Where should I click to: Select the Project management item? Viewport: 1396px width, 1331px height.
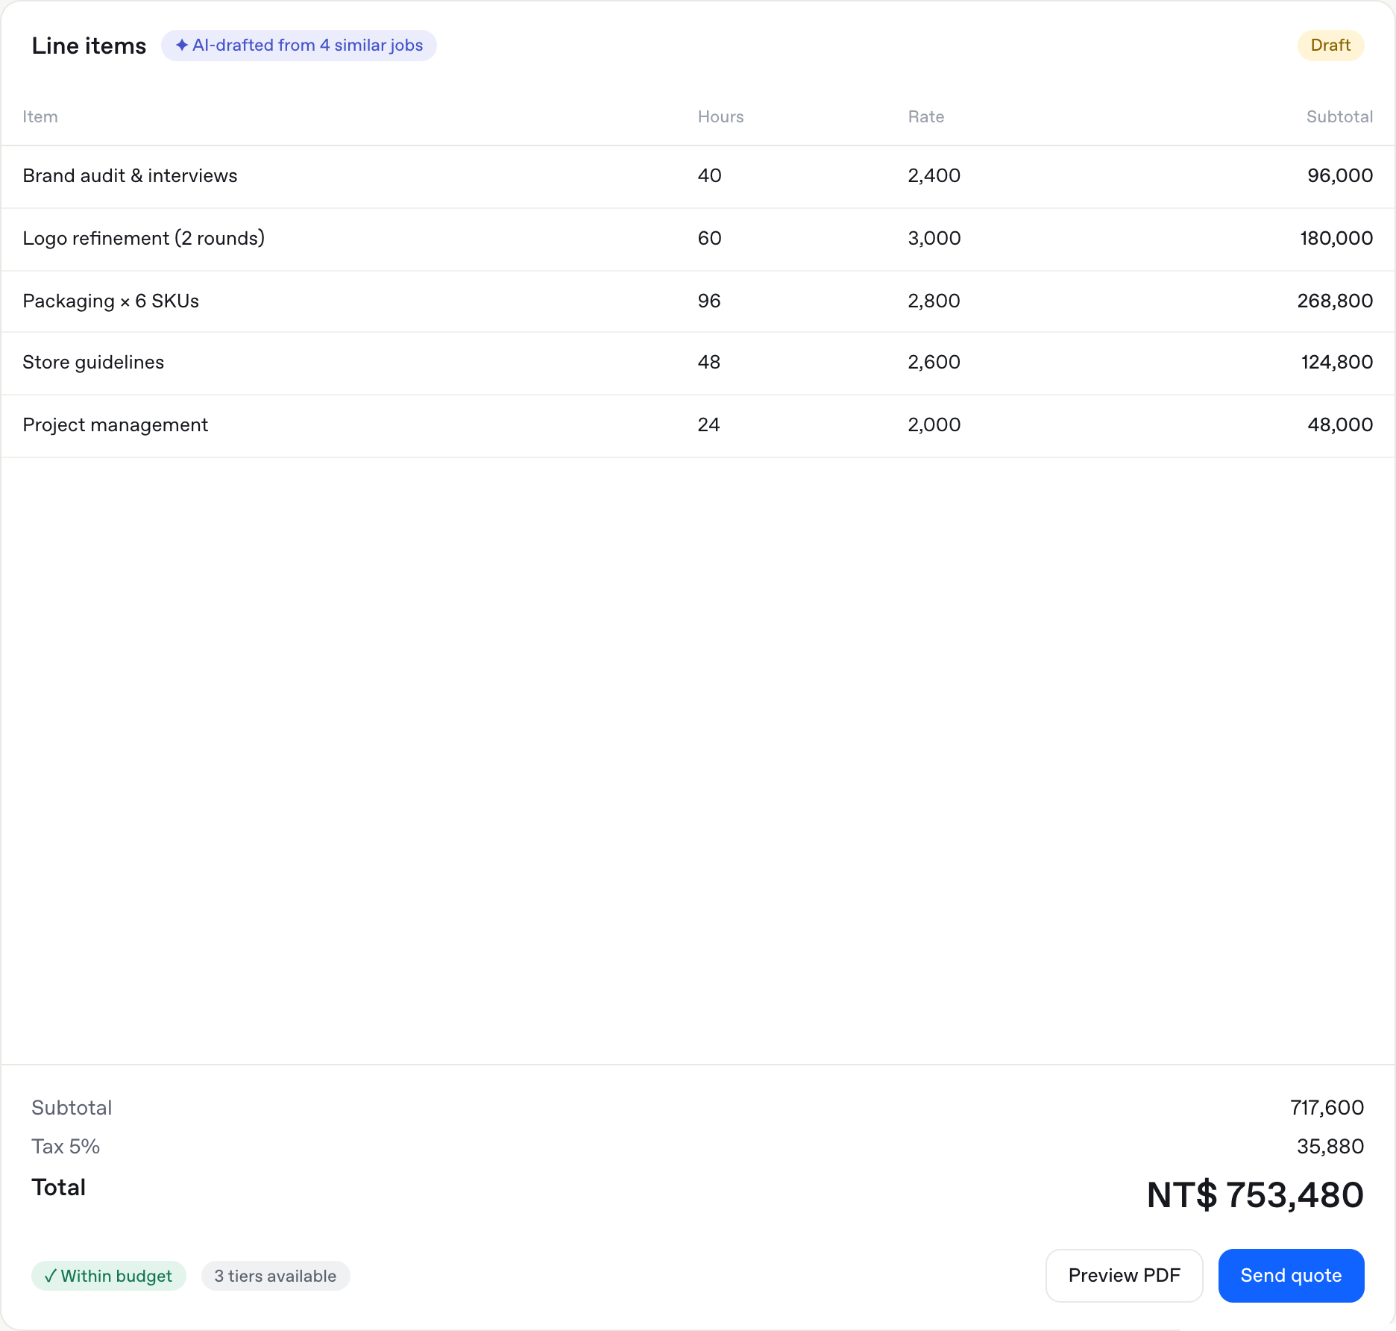pos(116,425)
